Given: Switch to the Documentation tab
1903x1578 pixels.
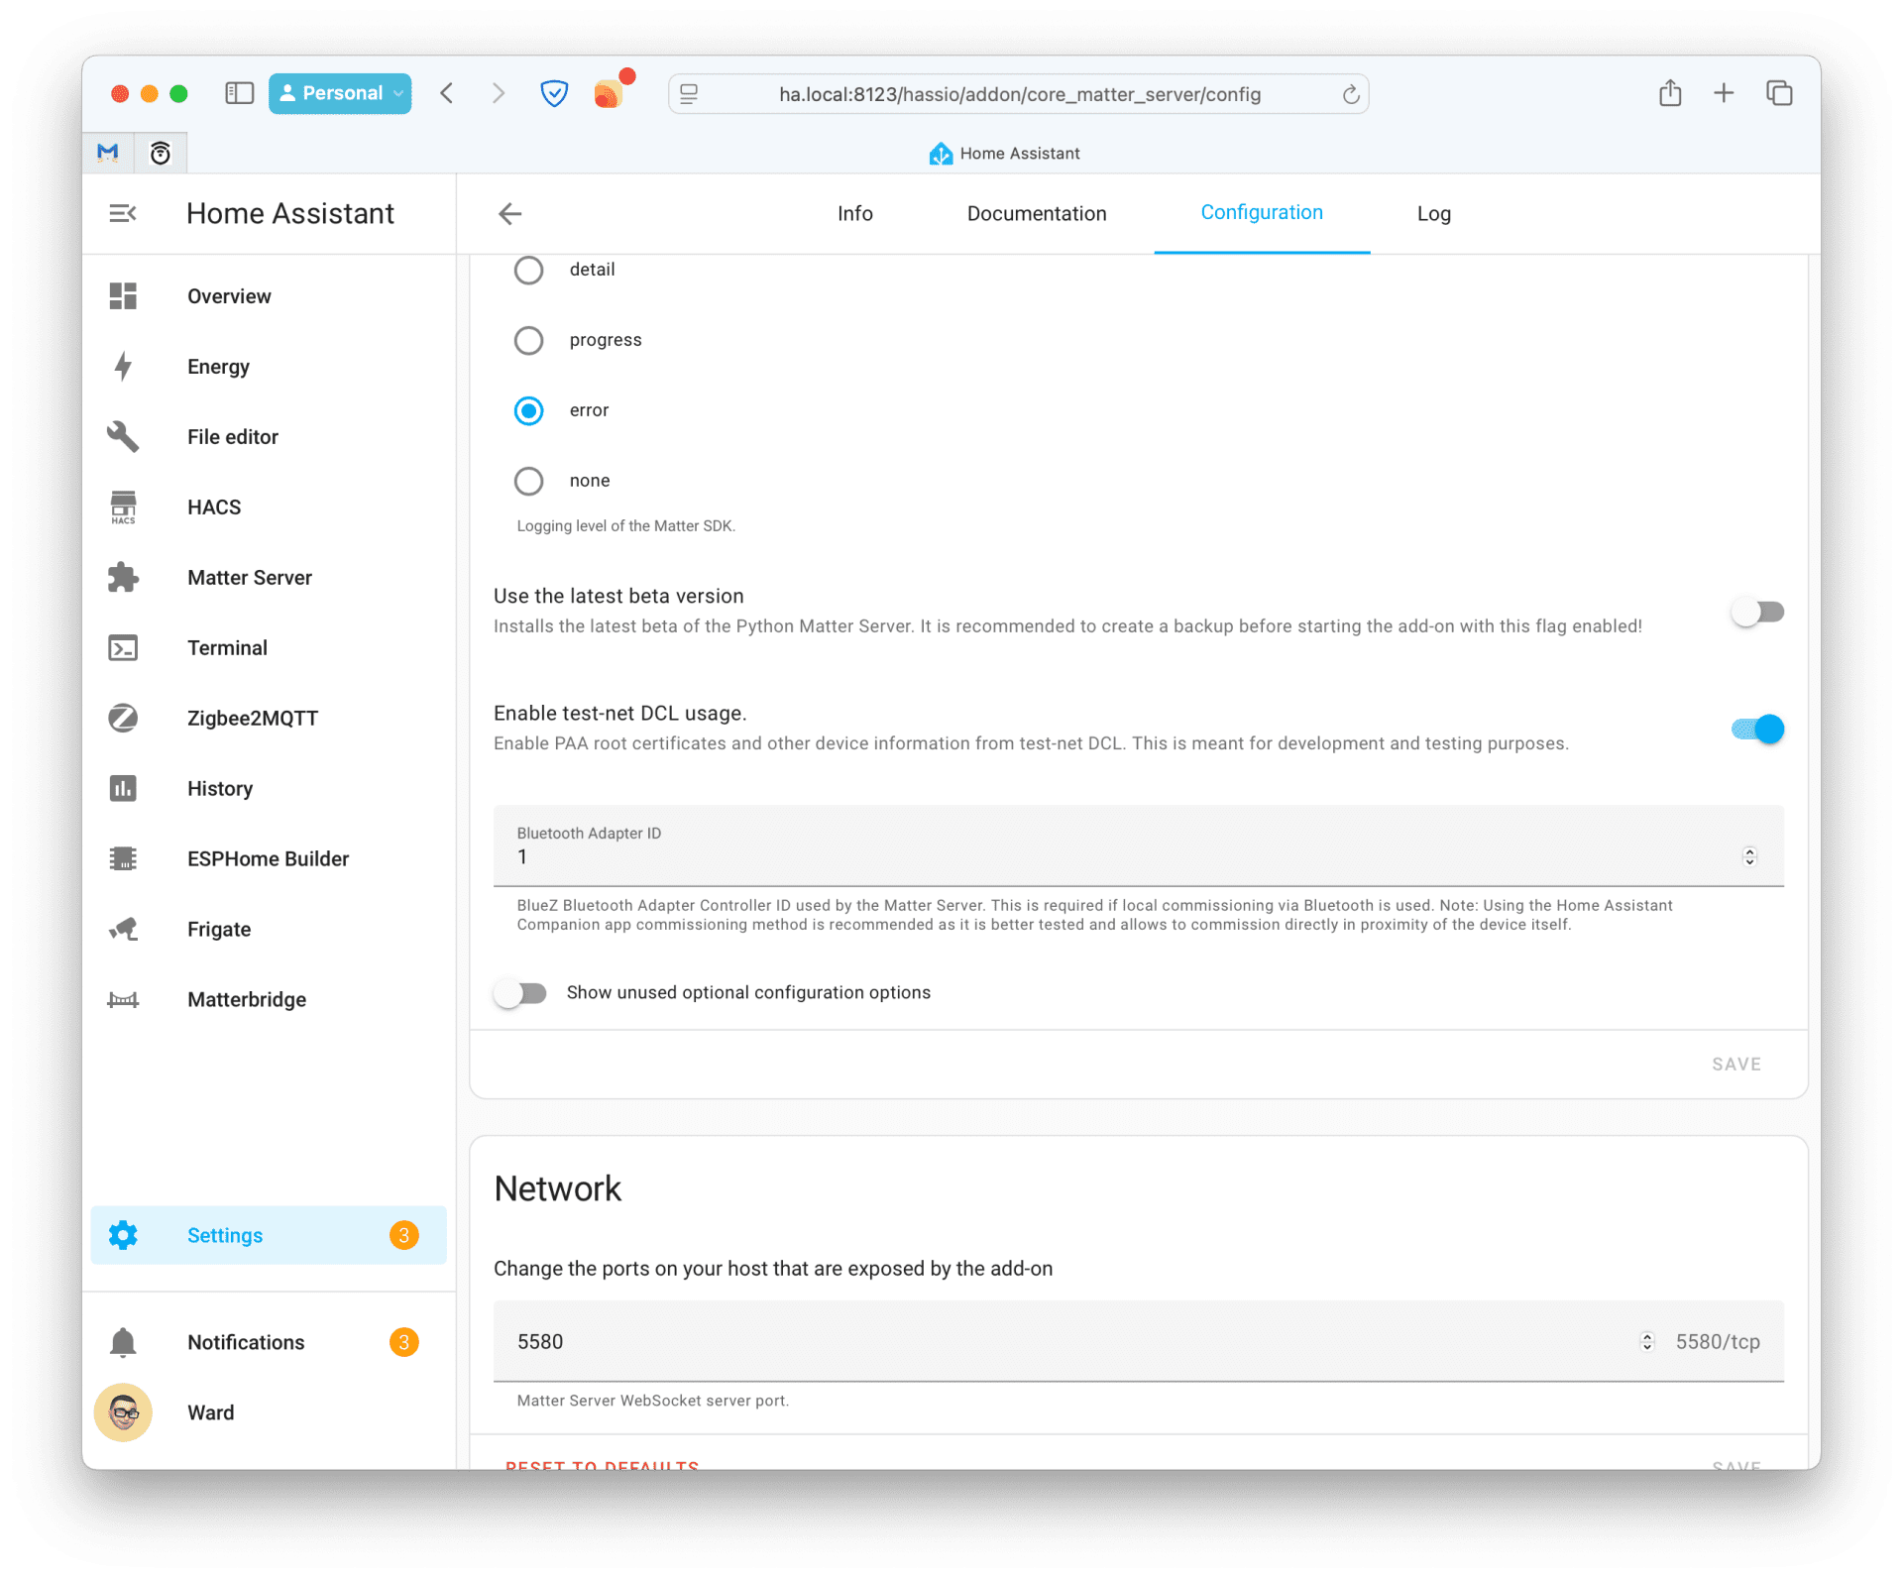Looking at the screenshot, I should pyautogui.click(x=1036, y=213).
